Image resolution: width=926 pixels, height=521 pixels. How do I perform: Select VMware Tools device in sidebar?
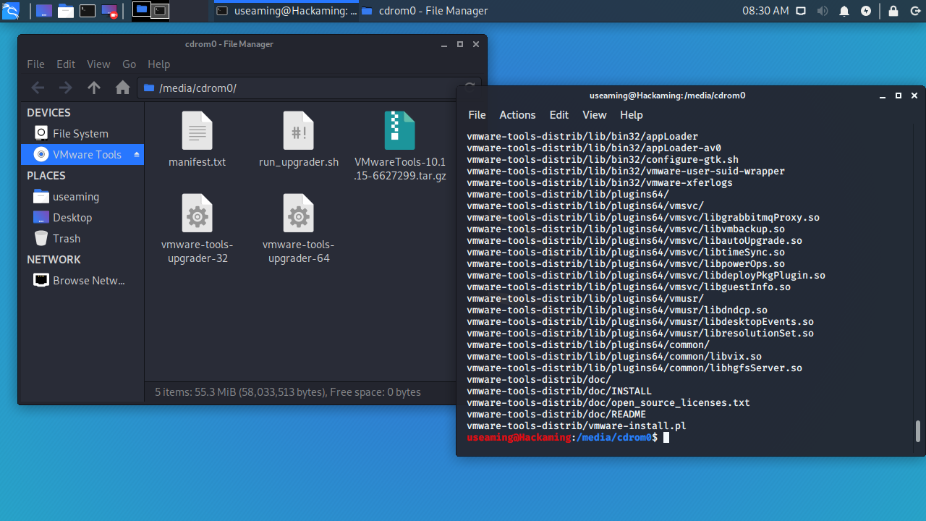point(82,154)
